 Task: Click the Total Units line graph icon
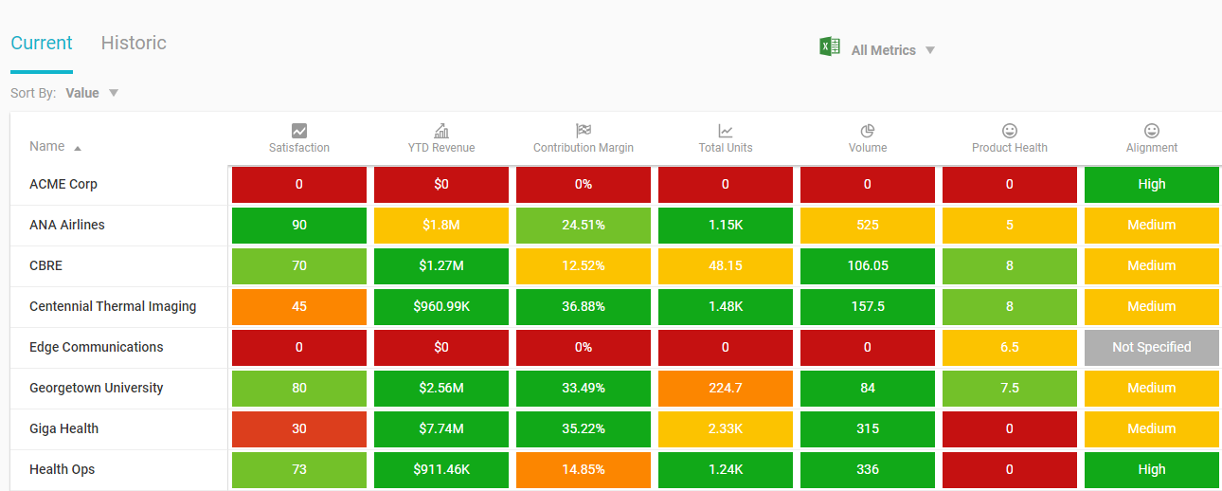[726, 131]
